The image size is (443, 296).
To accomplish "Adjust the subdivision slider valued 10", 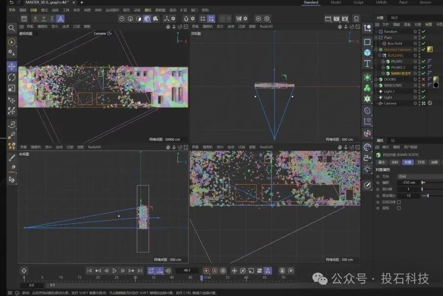I will pyautogui.click(x=428, y=196).
